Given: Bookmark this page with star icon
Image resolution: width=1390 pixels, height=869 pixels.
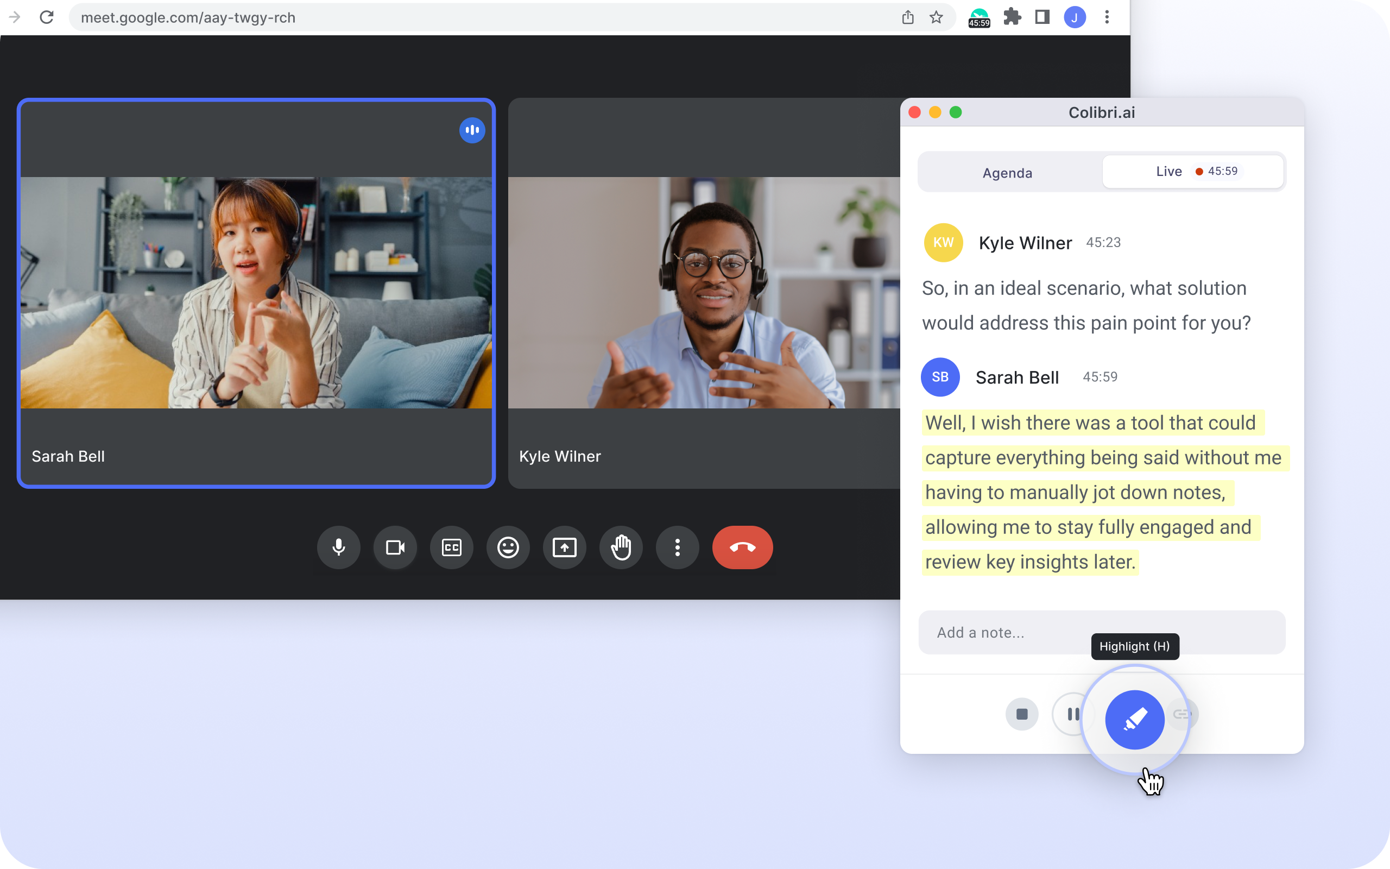Looking at the screenshot, I should pos(936,17).
